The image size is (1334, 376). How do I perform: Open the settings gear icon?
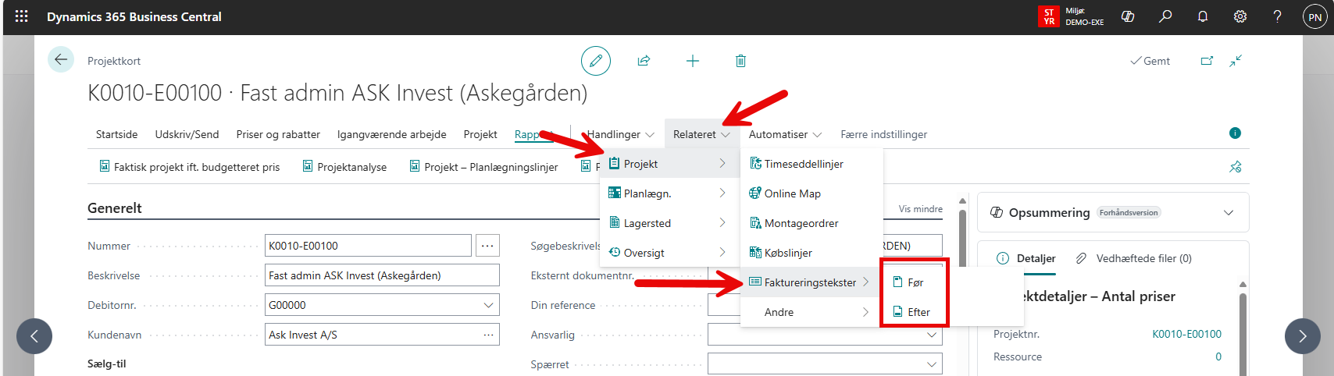(1240, 16)
